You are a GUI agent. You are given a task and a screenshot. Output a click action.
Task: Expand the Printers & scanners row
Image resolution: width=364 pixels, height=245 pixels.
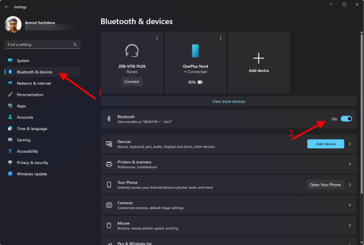[349, 164]
